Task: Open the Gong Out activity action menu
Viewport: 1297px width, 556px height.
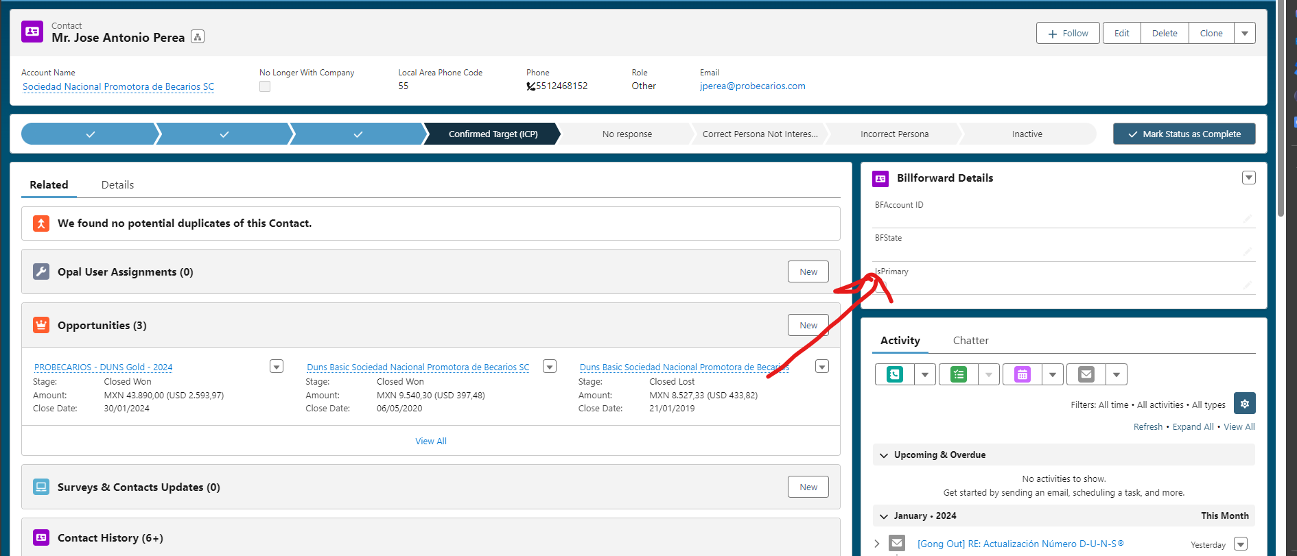Action: pos(1241,544)
